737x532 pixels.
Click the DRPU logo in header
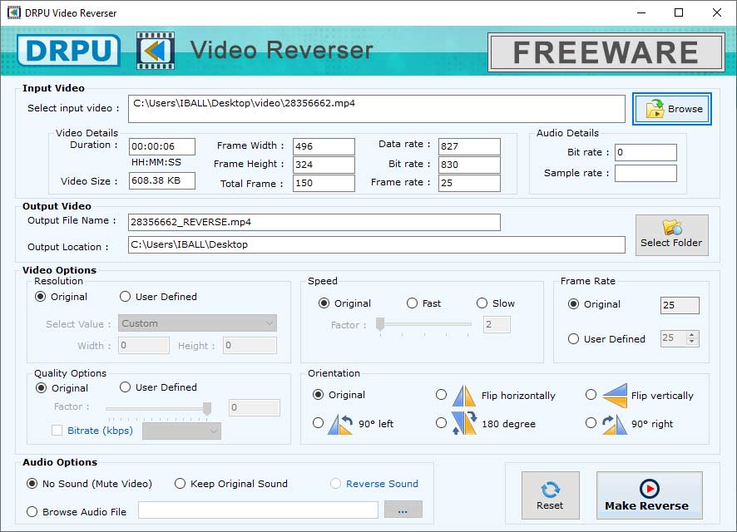68,50
